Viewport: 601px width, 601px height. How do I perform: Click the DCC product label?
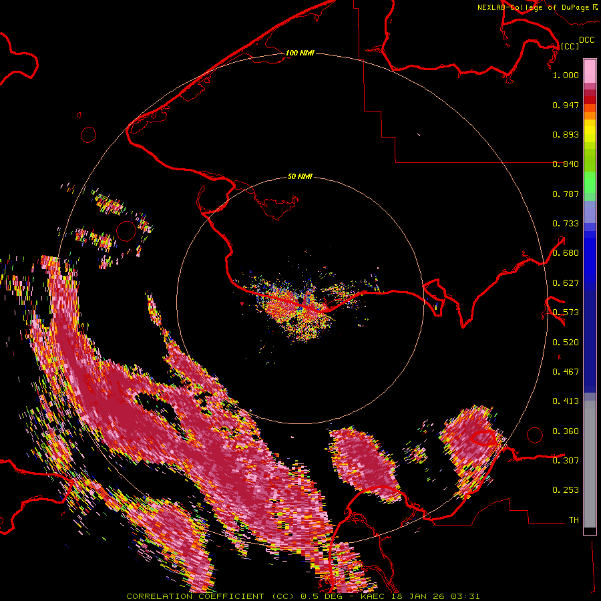pos(586,40)
